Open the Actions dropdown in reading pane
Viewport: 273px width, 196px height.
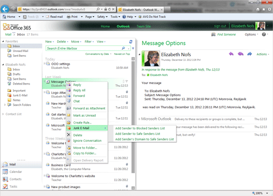point(262,54)
